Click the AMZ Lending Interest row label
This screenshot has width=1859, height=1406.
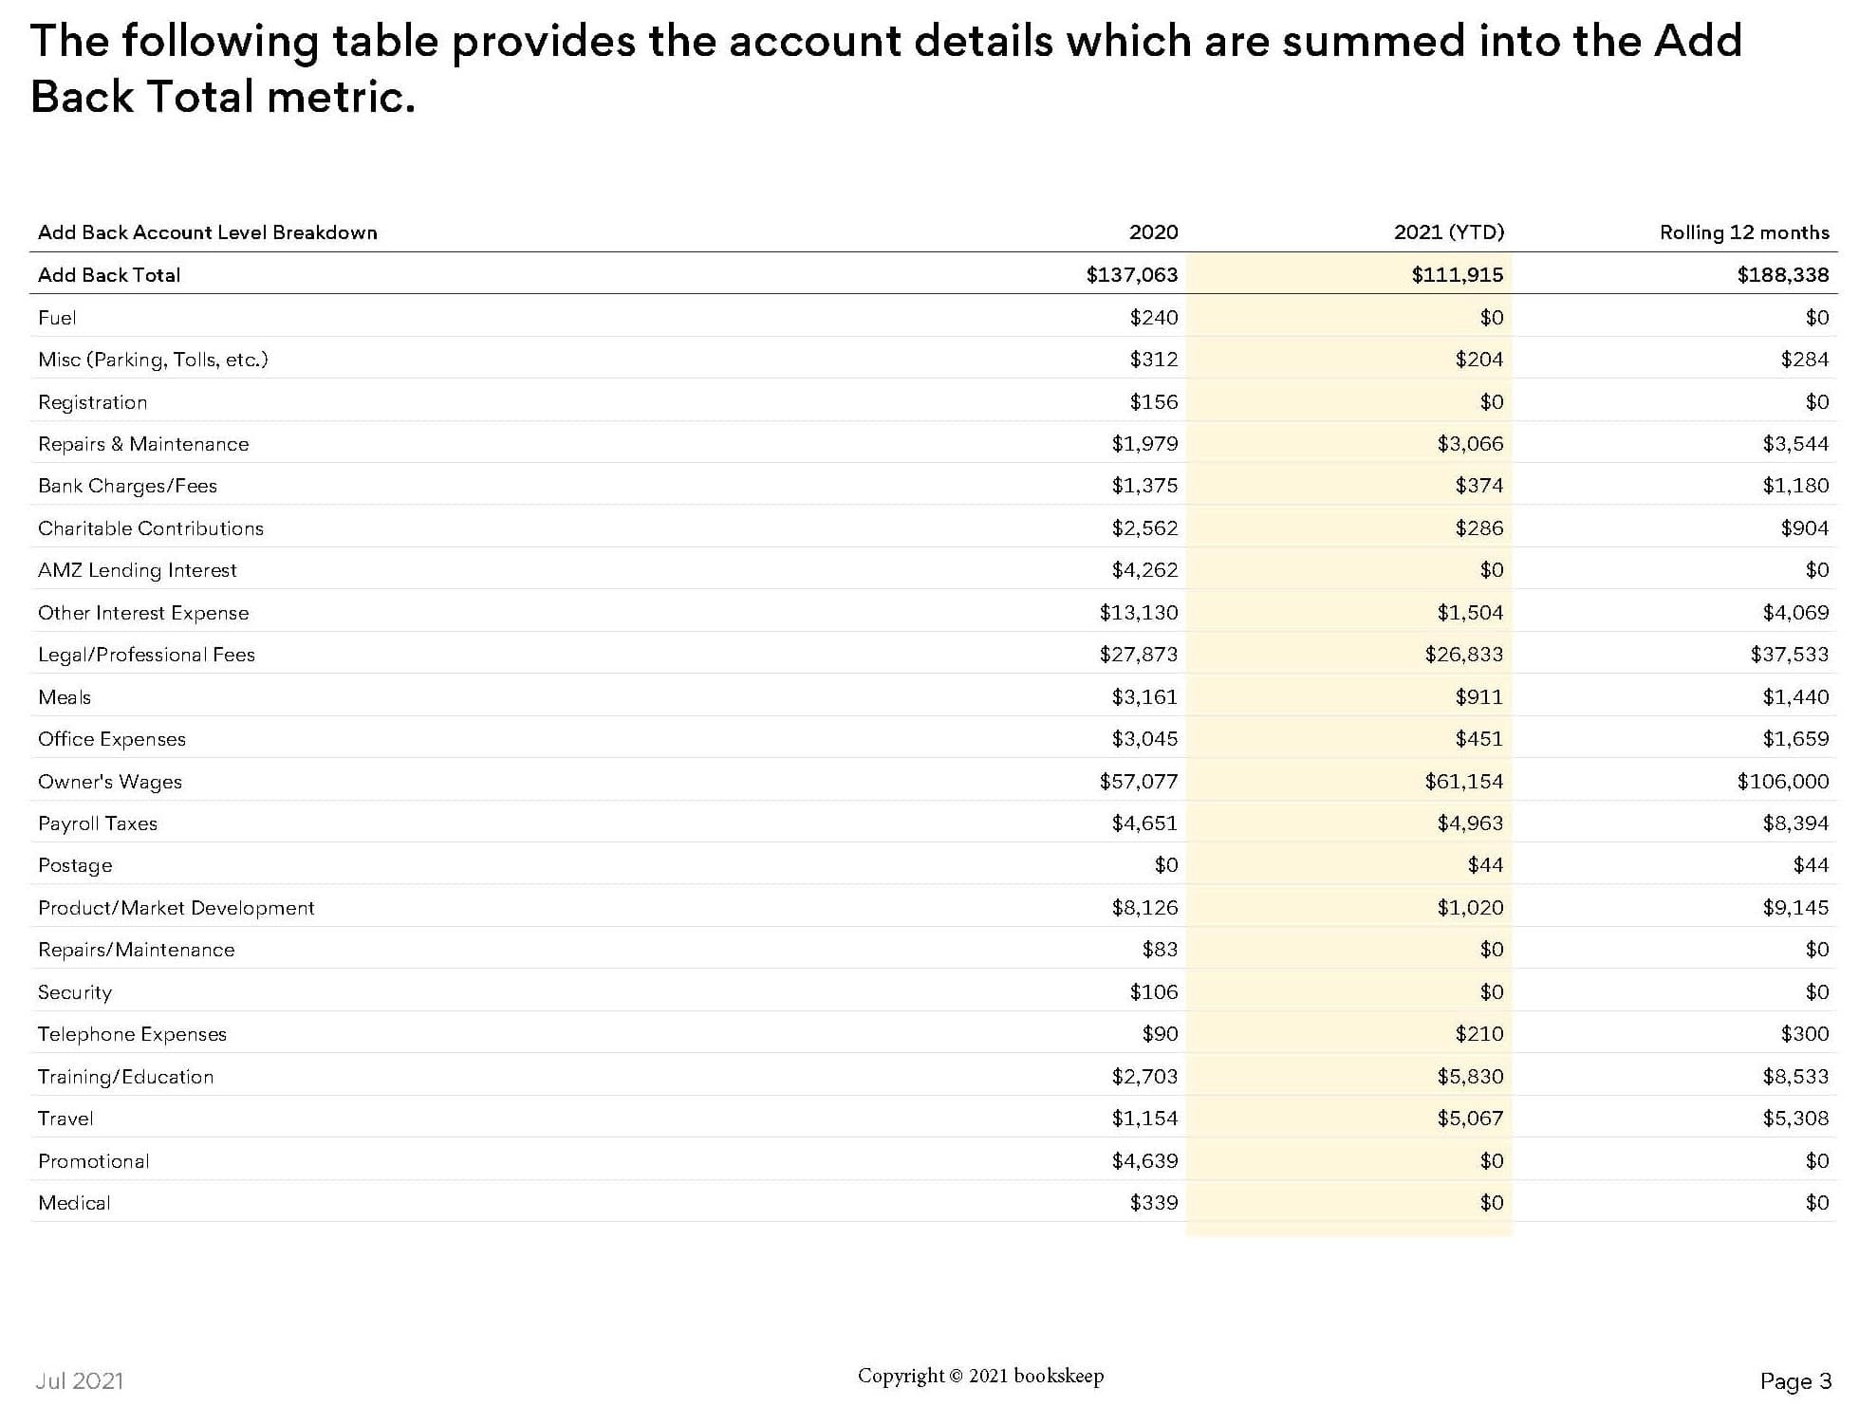tap(138, 570)
